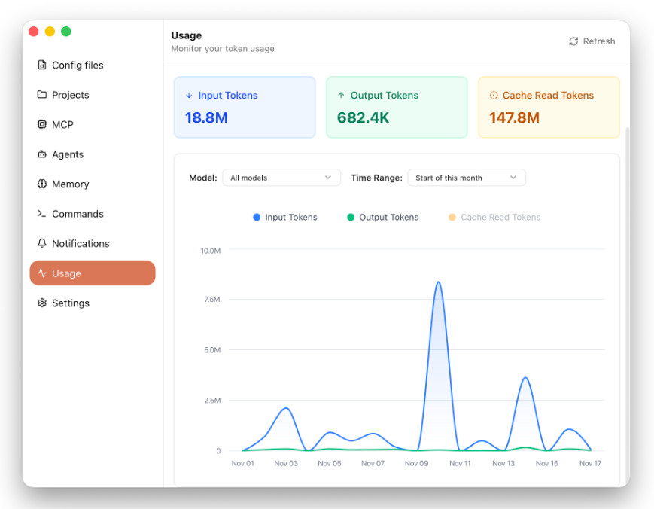Click the Memory brain icon

(41, 184)
